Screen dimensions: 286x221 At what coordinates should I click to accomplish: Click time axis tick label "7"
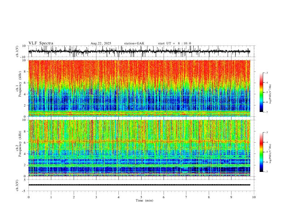186,197
